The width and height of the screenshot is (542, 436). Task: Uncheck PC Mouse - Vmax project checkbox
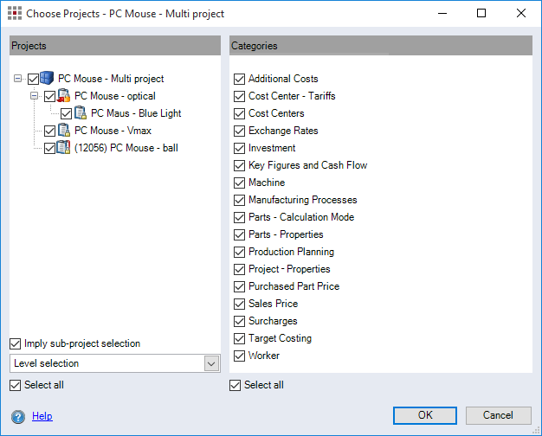(x=50, y=131)
